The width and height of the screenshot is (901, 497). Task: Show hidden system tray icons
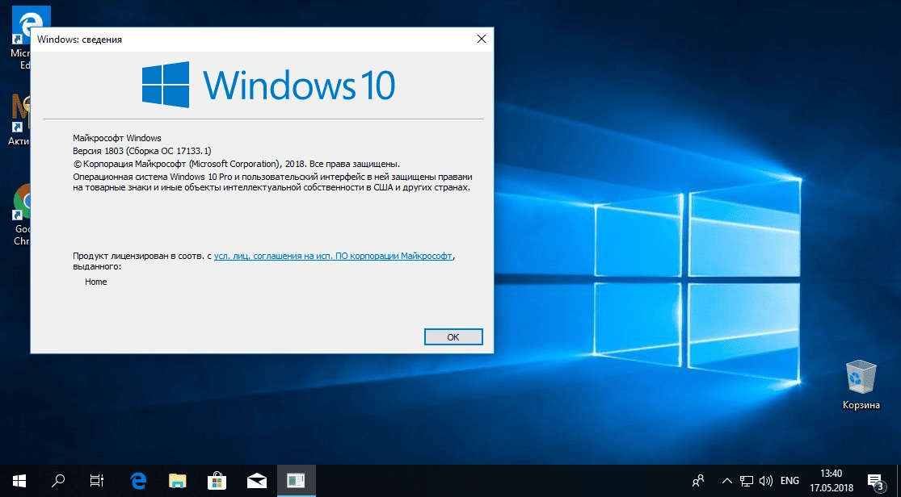[x=727, y=481]
